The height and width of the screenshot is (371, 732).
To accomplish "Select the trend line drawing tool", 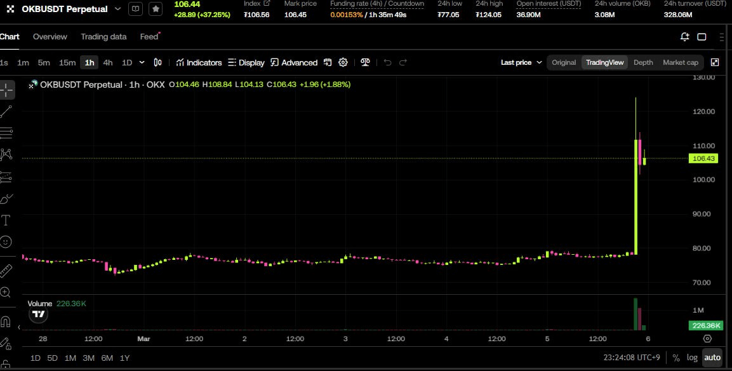I will coord(6,112).
